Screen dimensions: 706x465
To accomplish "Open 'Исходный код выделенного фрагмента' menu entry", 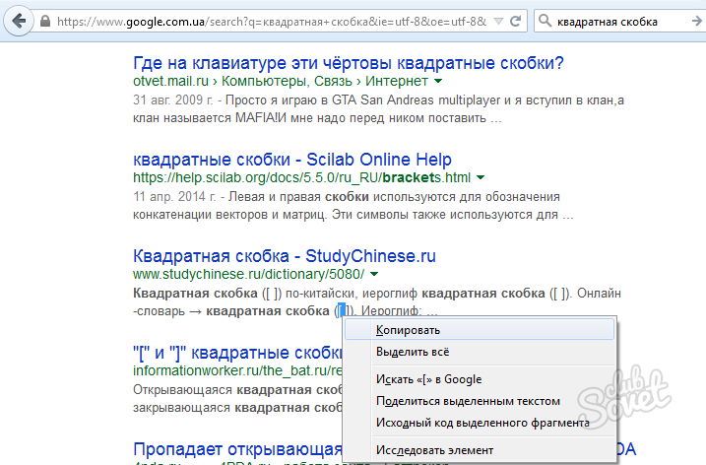I will pyautogui.click(x=482, y=423).
